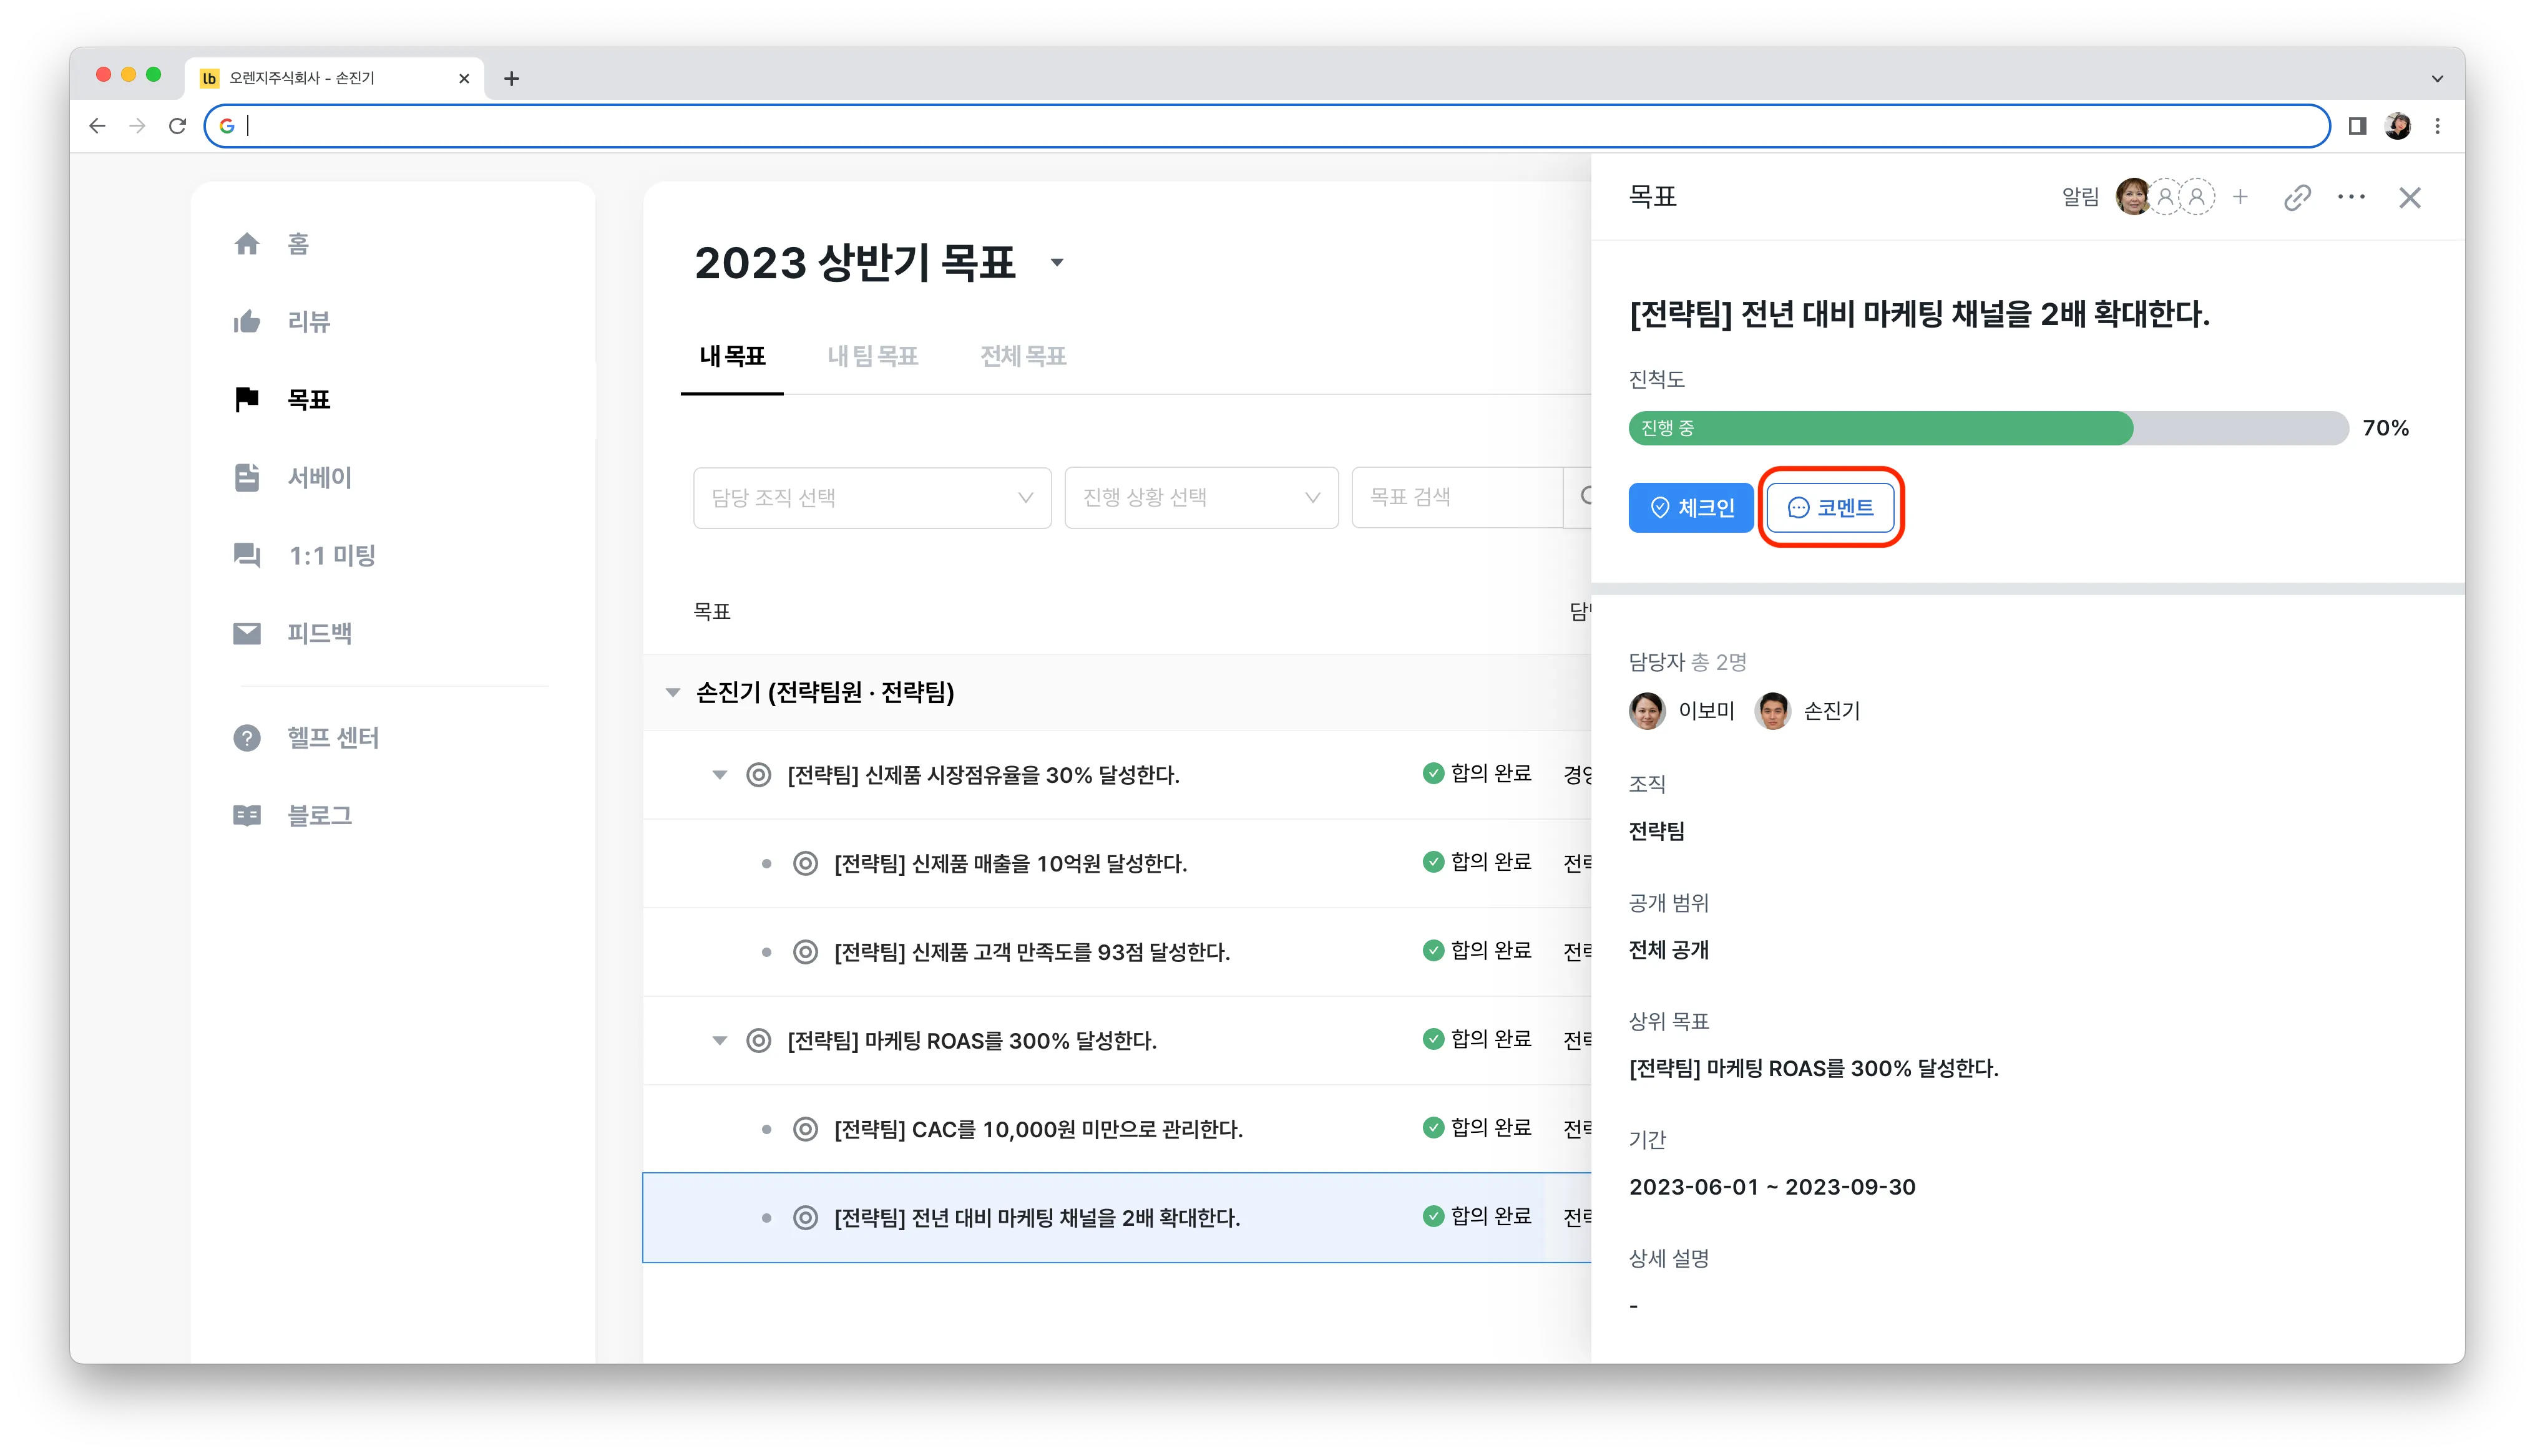This screenshot has height=1456, width=2535.
Task: Open the 담당 조직 선택 dropdown
Action: click(871, 497)
